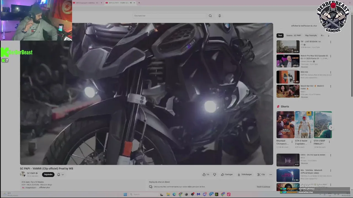The height and width of the screenshot is (198, 353).
Task: Focus the Rechercher search field
Action: (x=169, y=16)
